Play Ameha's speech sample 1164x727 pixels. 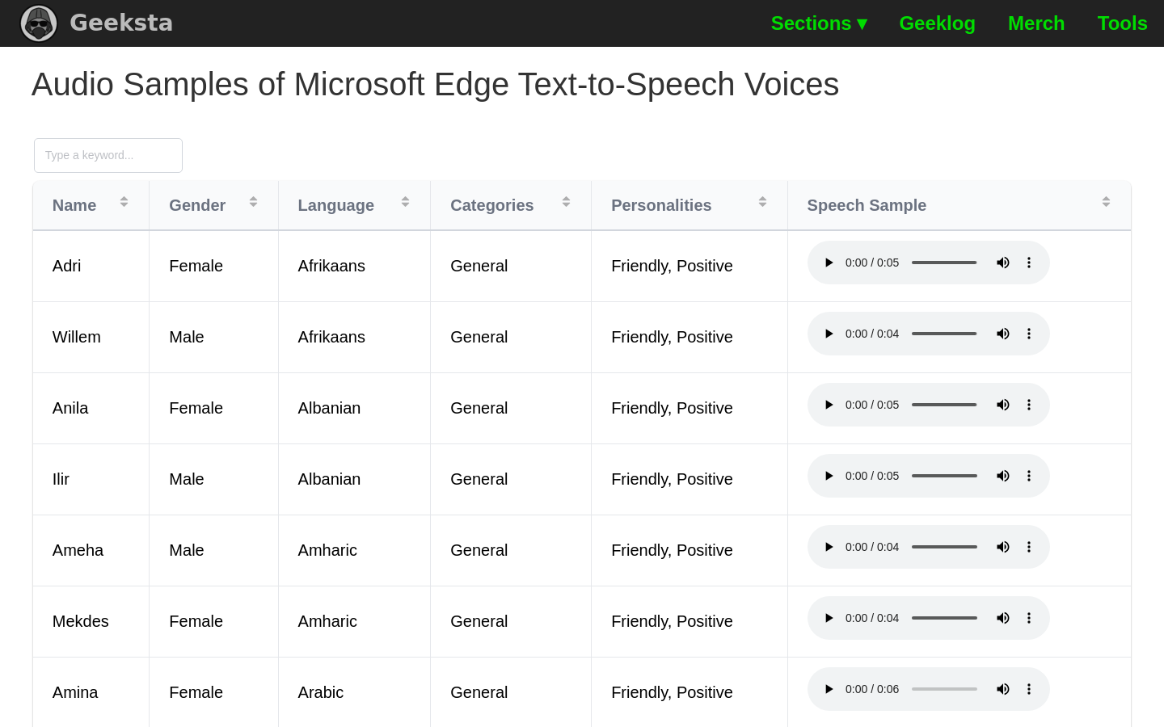coord(829,547)
